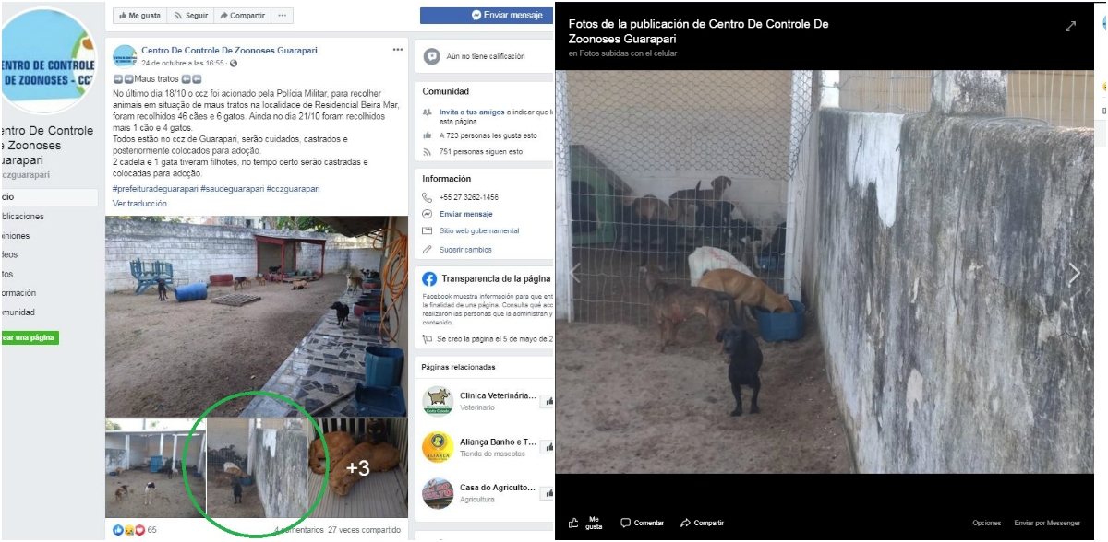
Task: Go to next photo with right arrow
Action: [1074, 273]
